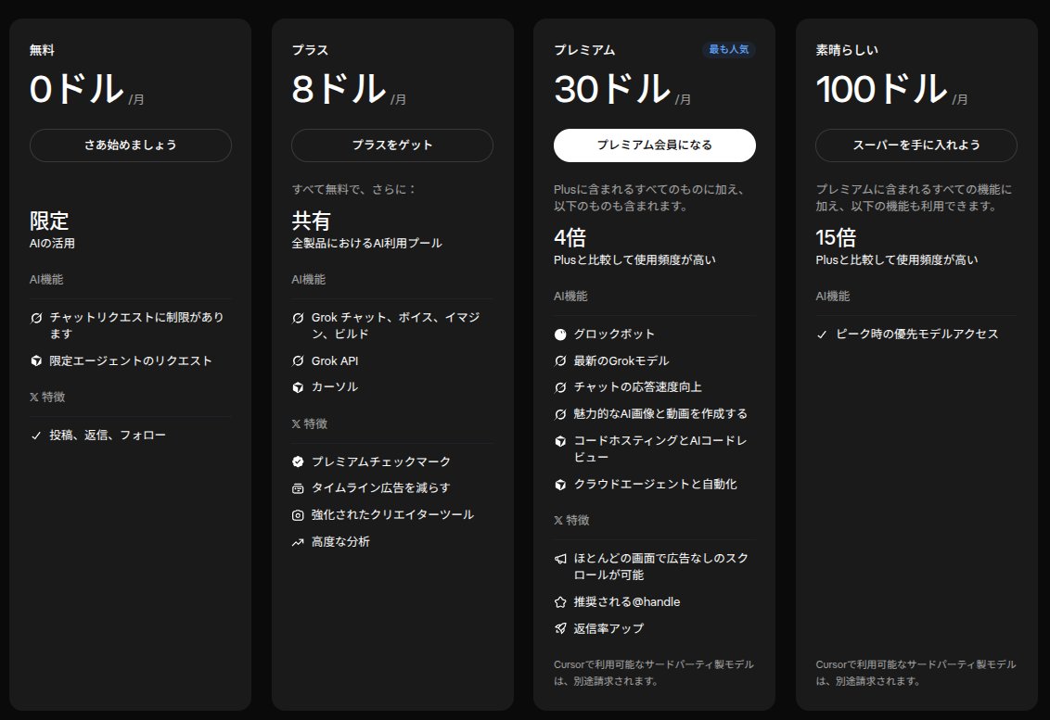The image size is (1050, 720).
Task: Click the Grok API feature text
Action: [x=335, y=361]
